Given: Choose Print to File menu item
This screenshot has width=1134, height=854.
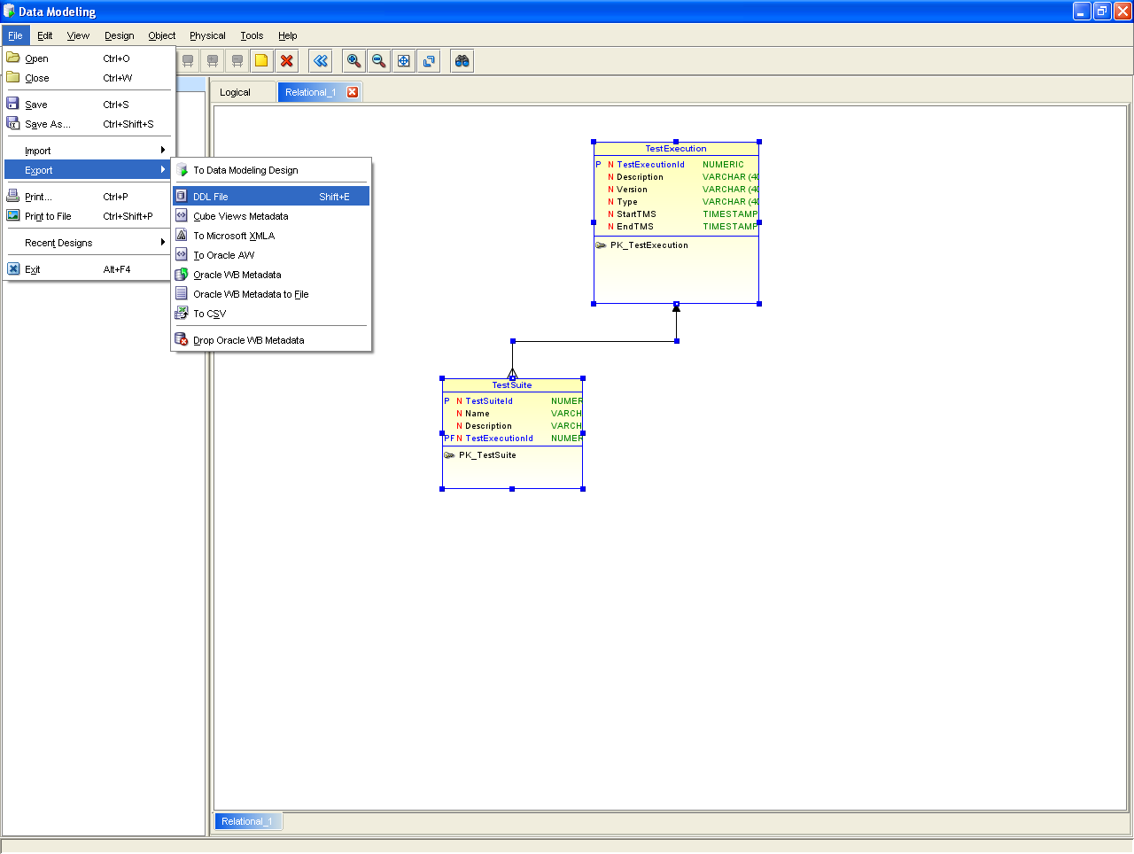Looking at the screenshot, I should [89, 216].
